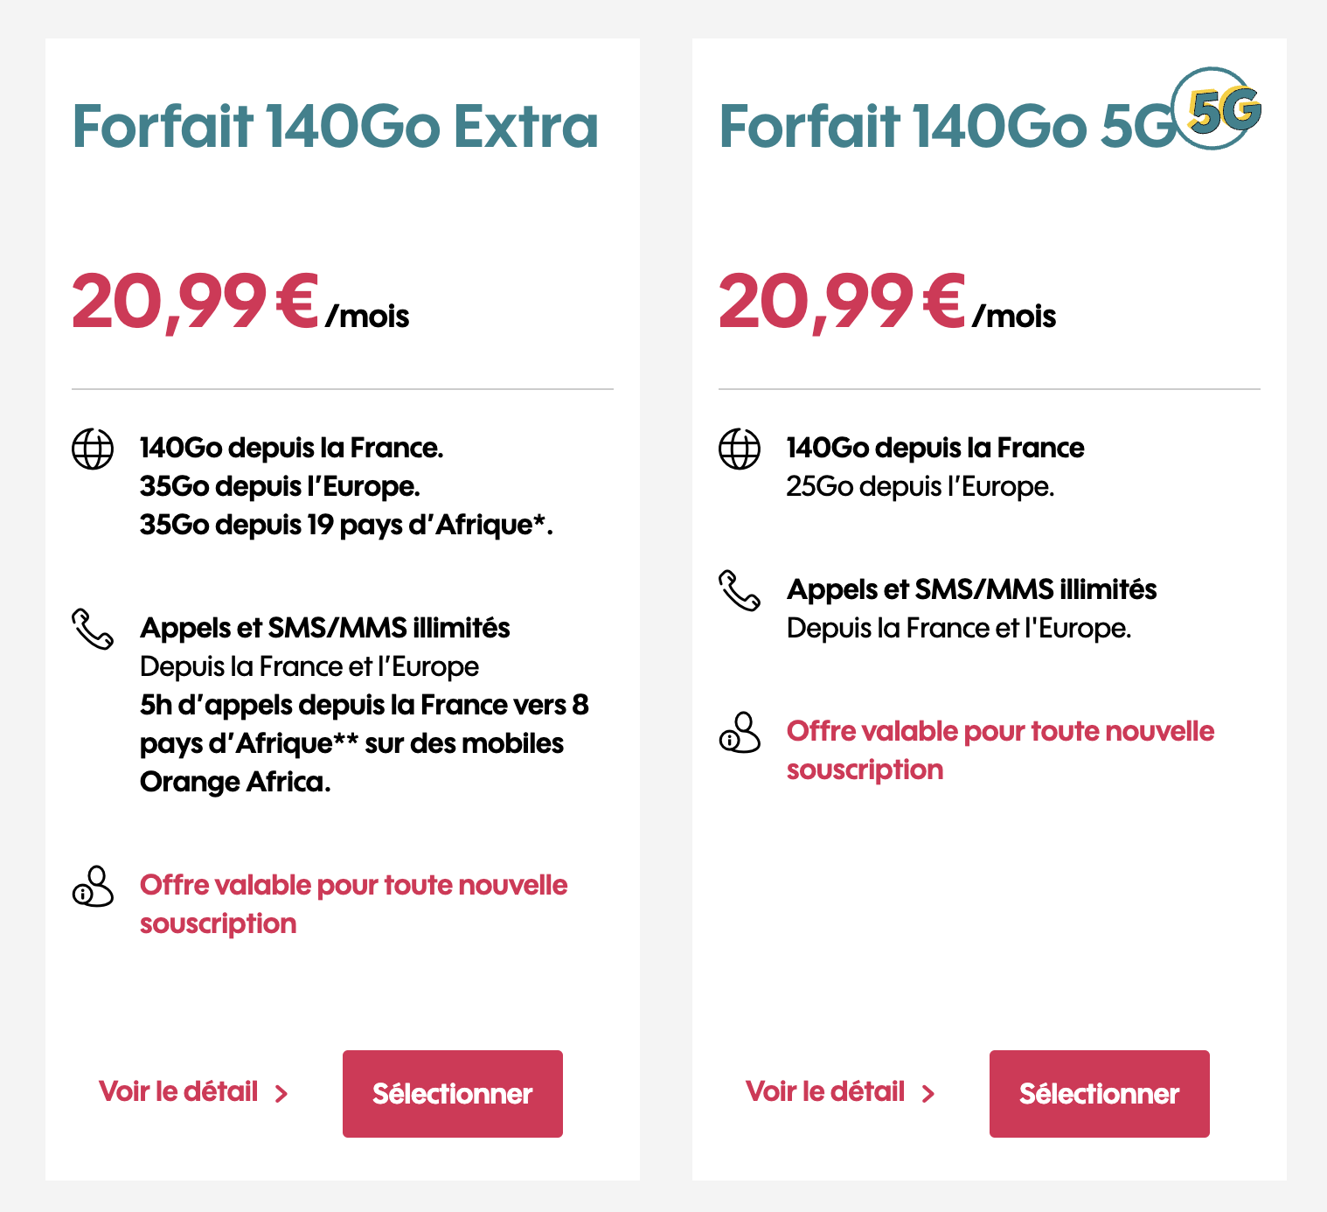Click 25Go depuis l'Europe text
This screenshot has width=1327, height=1212.
point(921,486)
